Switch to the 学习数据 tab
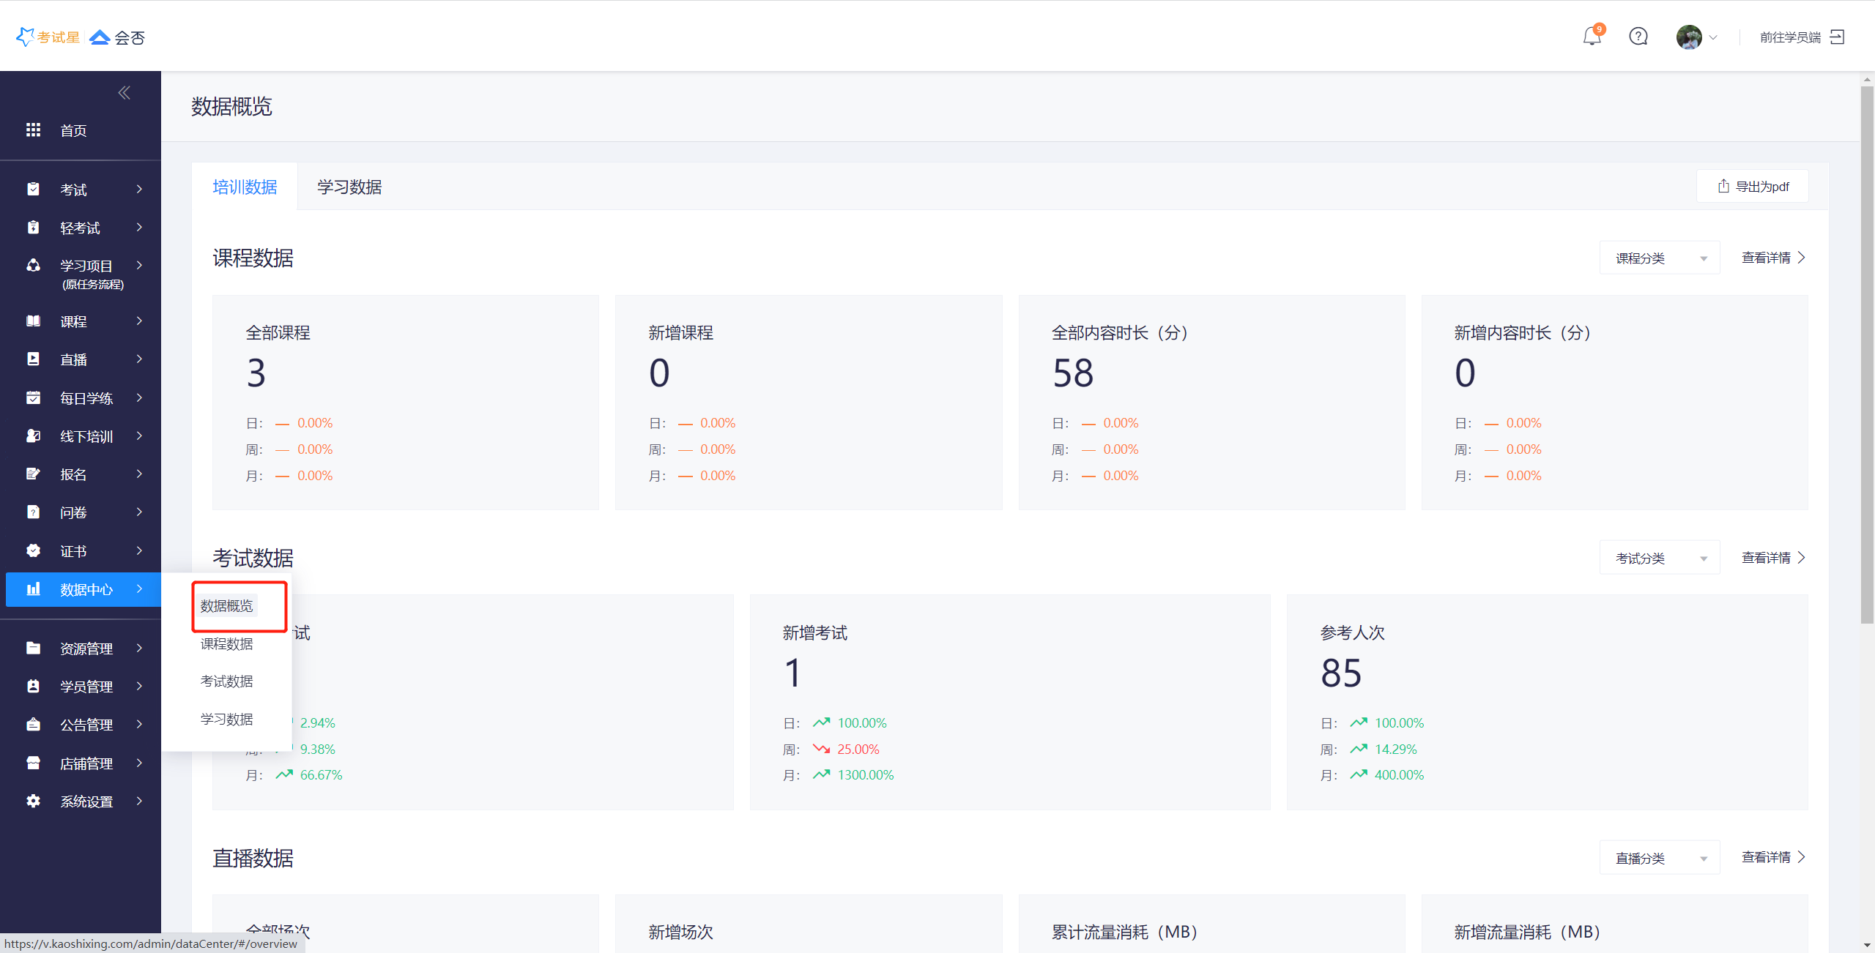 [x=349, y=187]
